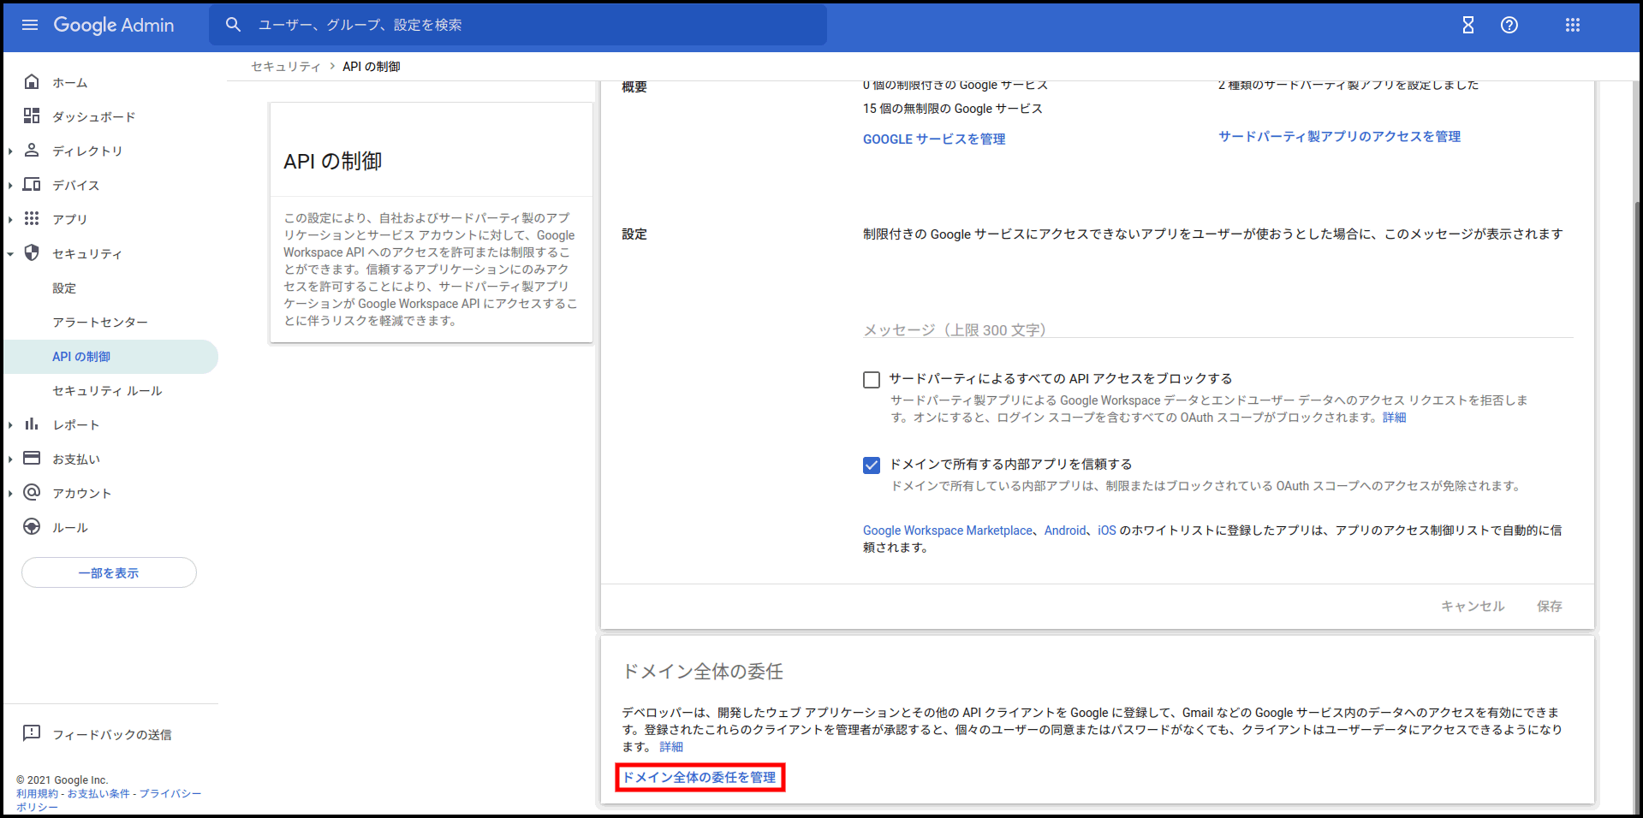Open GOOGLE サービスを管理 link
1643x818 pixels.
click(934, 139)
